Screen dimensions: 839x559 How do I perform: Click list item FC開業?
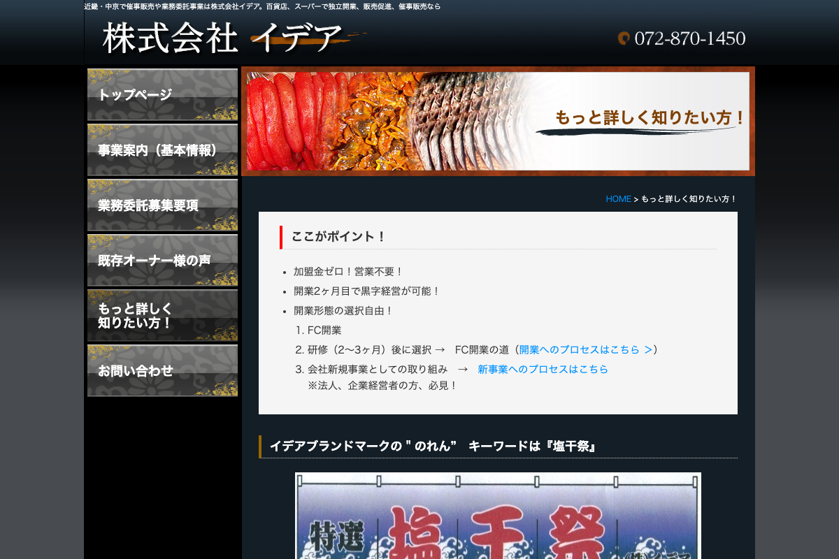(x=324, y=331)
